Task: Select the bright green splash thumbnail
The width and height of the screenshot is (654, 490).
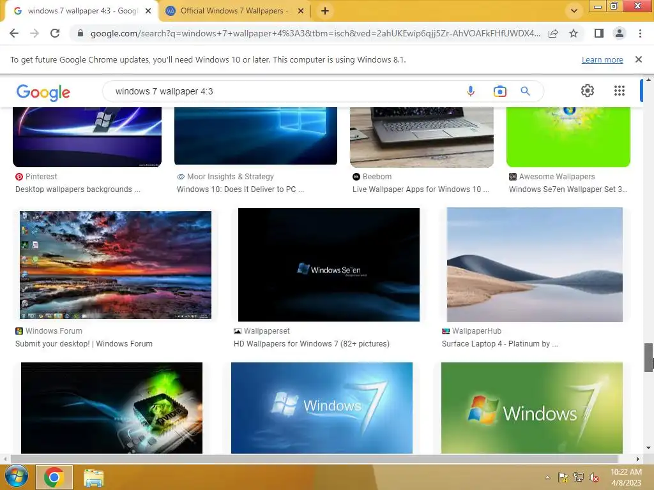Action: click(568, 137)
